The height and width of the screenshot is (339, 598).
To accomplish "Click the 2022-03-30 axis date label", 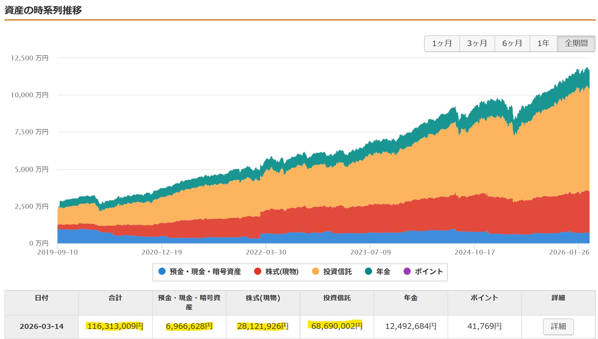I will (x=266, y=252).
